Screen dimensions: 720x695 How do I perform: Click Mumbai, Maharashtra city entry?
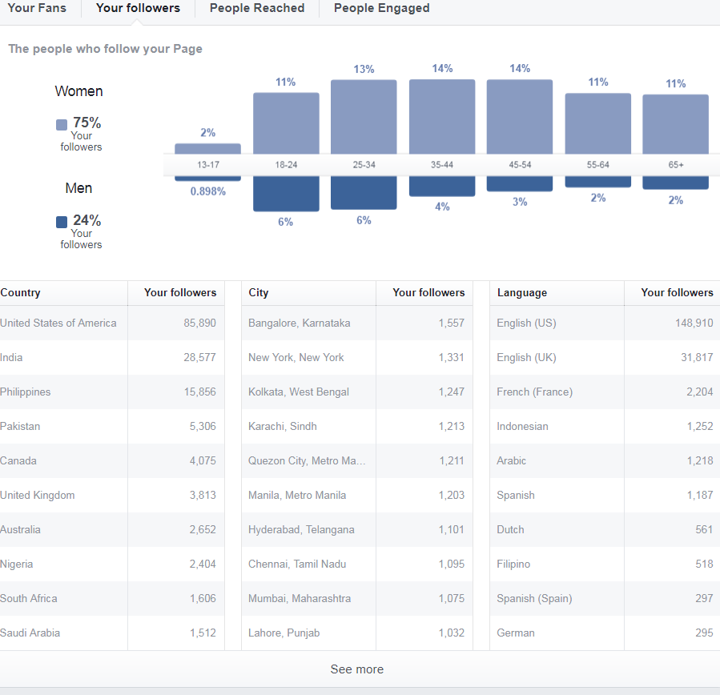[x=357, y=599]
